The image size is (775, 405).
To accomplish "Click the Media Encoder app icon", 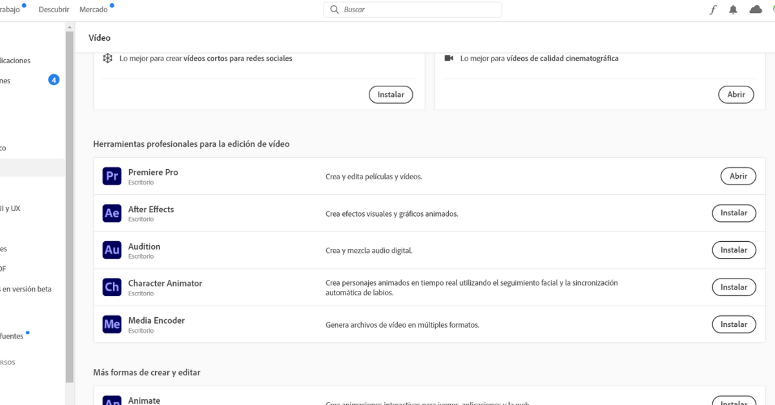I will [x=112, y=324].
